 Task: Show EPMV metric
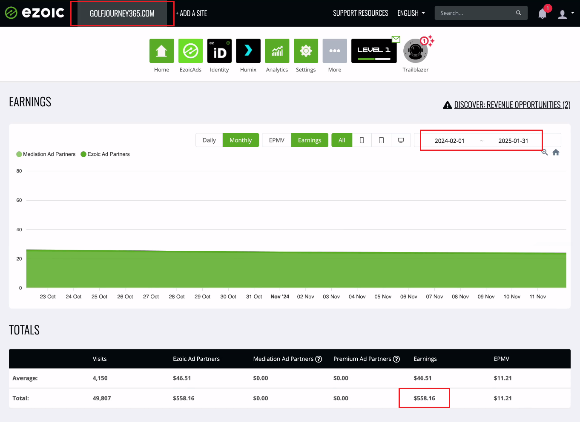click(x=277, y=140)
